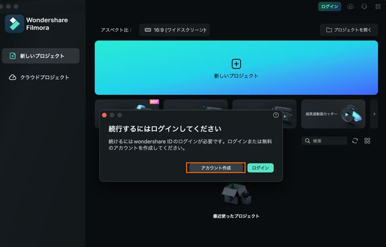
Task: Click the plus icon in new project banner
Action: [x=236, y=64]
